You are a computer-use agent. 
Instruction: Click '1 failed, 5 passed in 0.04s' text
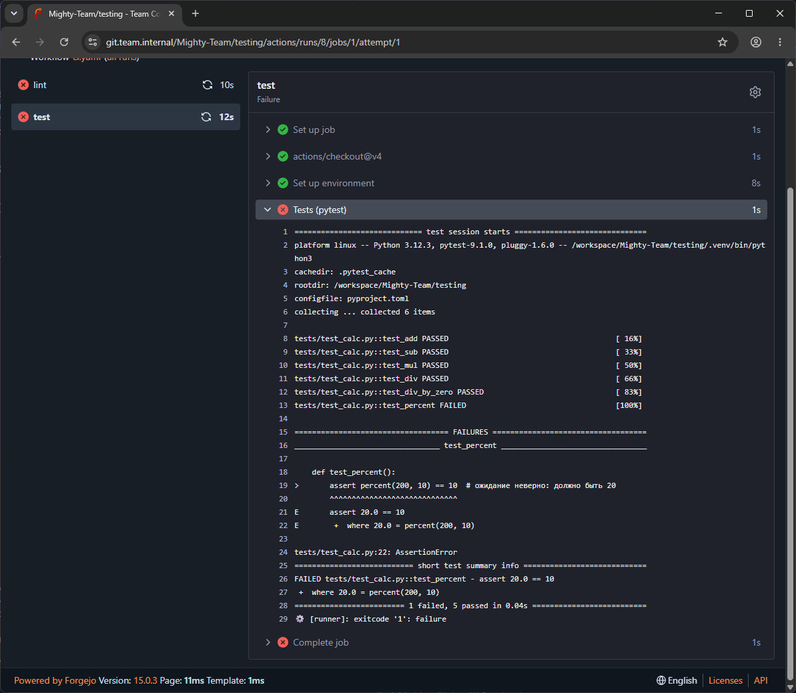point(468,606)
